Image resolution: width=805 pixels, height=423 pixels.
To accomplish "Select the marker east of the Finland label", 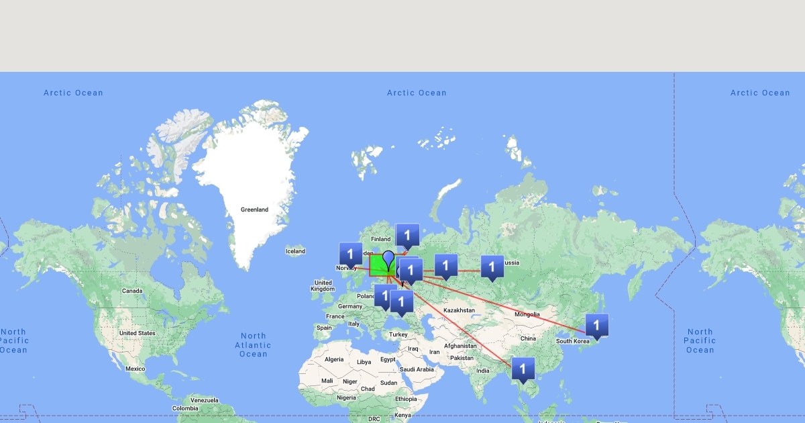I will tap(407, 236).
